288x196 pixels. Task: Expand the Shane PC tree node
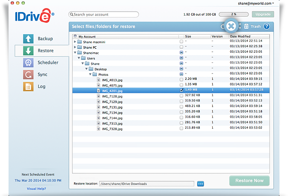(75, 47)
